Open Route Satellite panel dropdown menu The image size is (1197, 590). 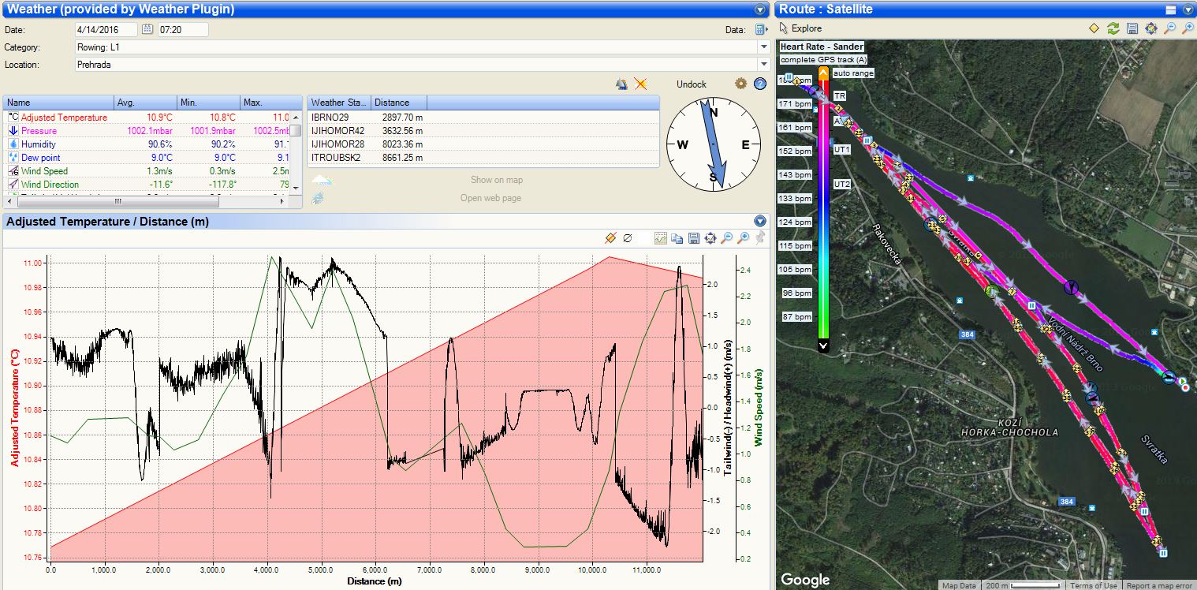(x=1188, y=9)
